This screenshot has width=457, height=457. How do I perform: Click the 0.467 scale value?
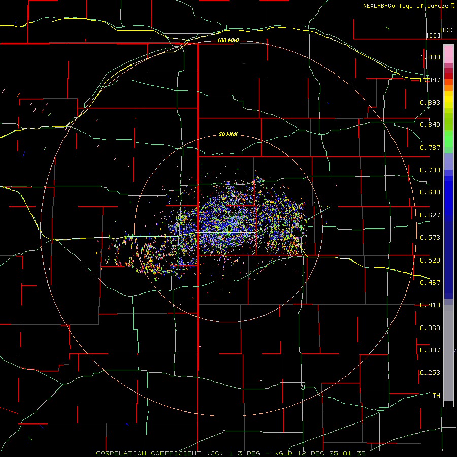point(430,283)
